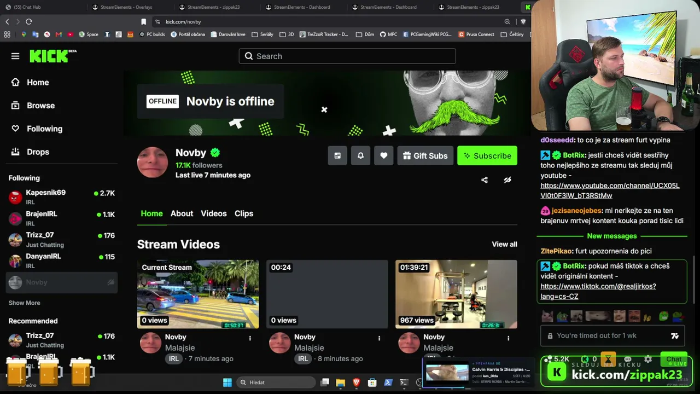Viewport: 700px width, 394px height.
Task: Reload the page with the refresh icon
Action: click(x=29, y=21)
